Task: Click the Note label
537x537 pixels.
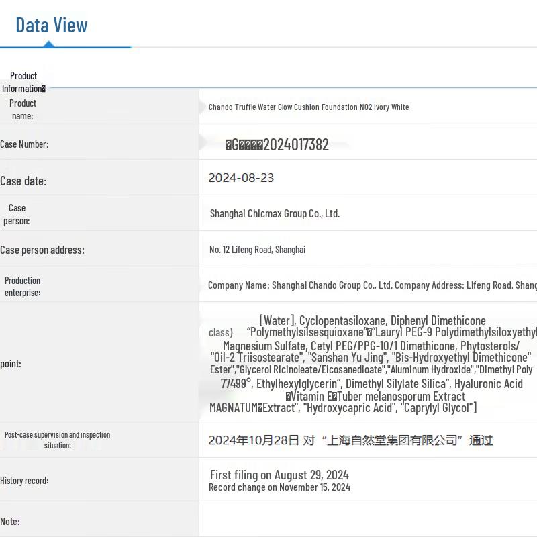Action: pos(10,522)
